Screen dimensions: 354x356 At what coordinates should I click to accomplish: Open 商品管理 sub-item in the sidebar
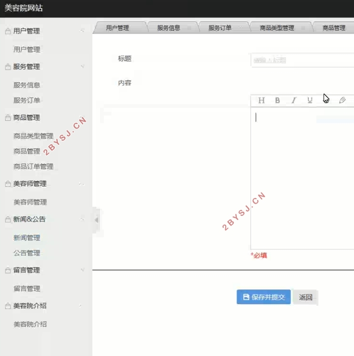coord(27,151)
